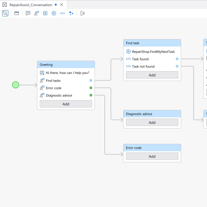Click the Diagnostic advice green connector dot
This screenshot has height=207, width=207.
pyautogui.click(x=91, y=95)
